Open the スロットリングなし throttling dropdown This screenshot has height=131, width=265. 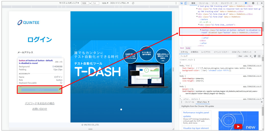pos(120,3)
